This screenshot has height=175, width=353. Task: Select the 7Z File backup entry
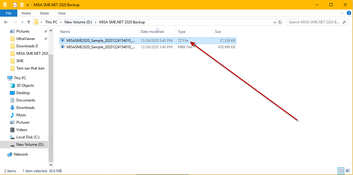tap(148, 41)
